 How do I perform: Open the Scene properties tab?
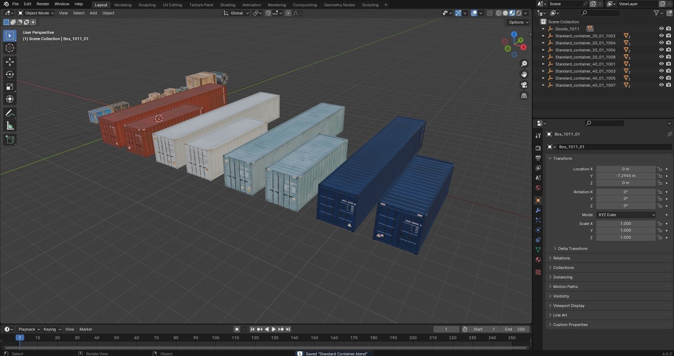(538, 178)
